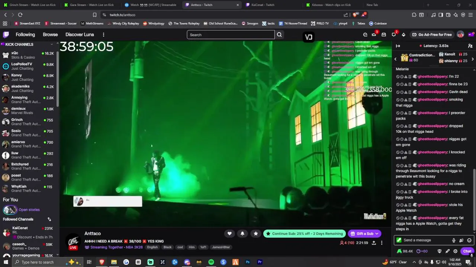
Task: Click the music note toolbar icon
Action: click(x=433, y=15)
